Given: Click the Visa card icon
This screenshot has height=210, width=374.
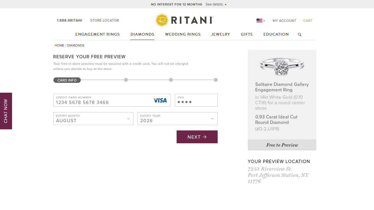Looking at the screenshot, I should pos(160,100).
